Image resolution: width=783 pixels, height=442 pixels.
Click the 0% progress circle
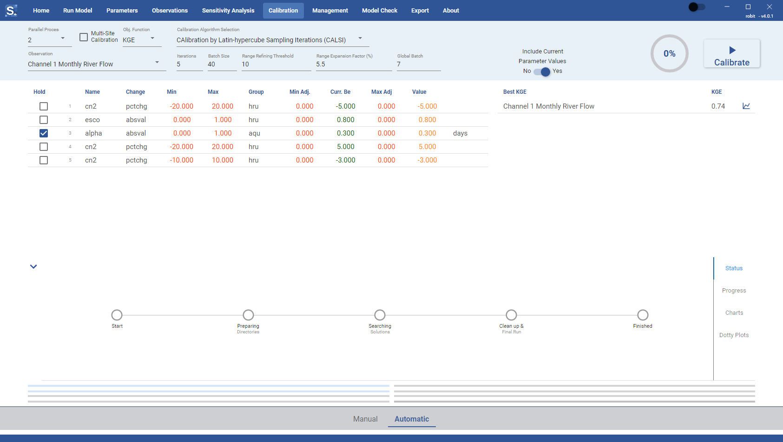point(669,53)
